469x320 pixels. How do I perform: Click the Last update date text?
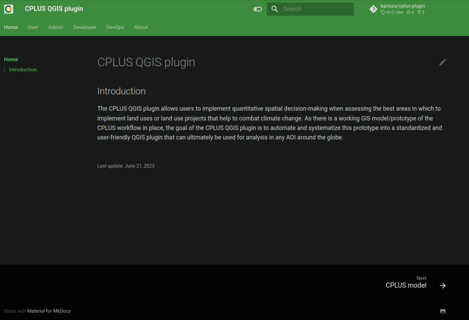[x=126, y=166]
